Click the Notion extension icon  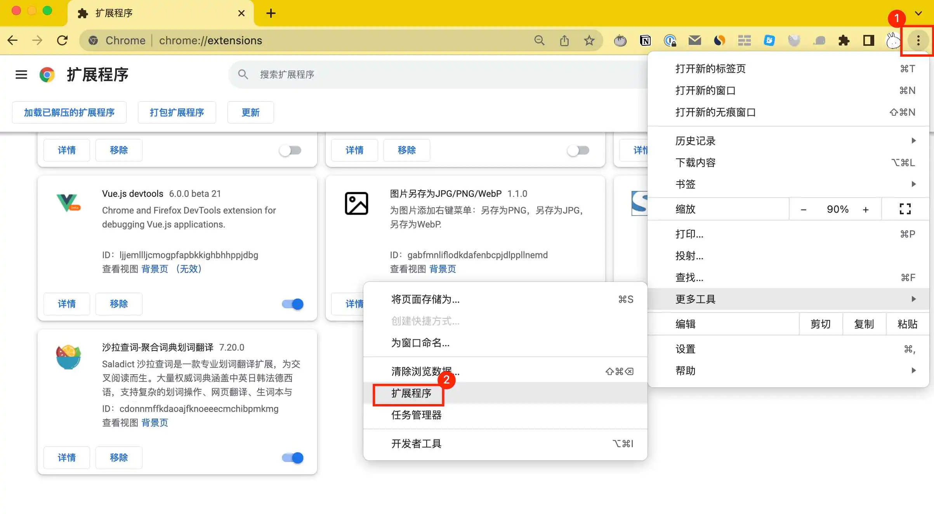point(645,40)
